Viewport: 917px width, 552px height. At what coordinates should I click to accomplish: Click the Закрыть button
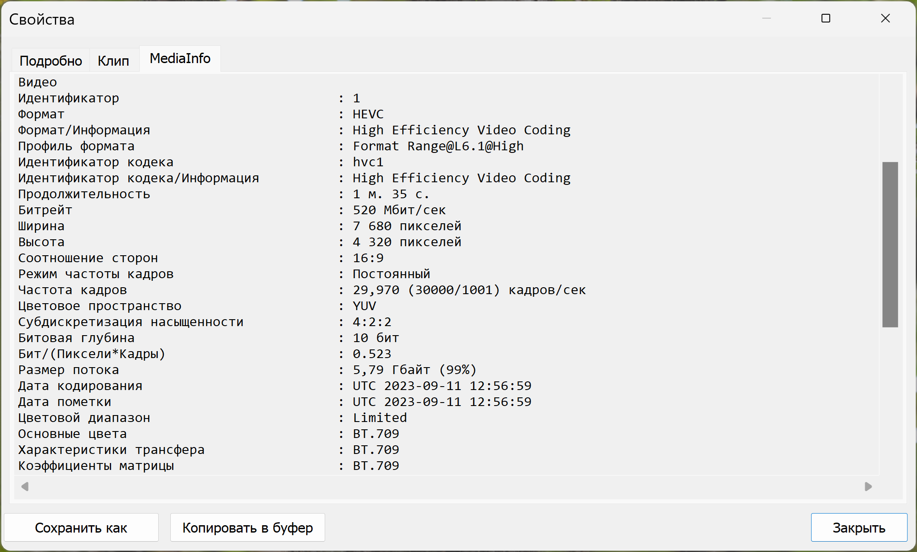click(859, 527)
